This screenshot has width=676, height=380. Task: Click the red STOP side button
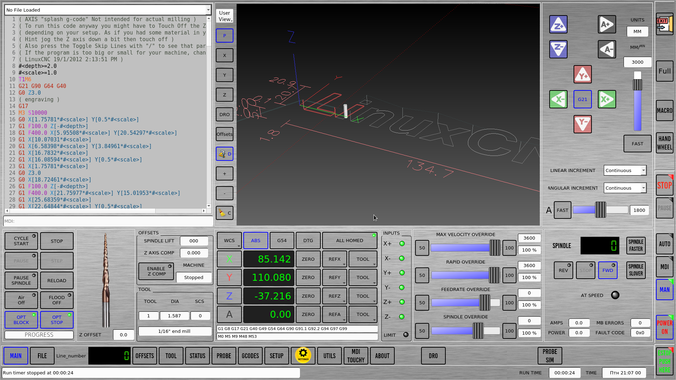click(664, 185)
